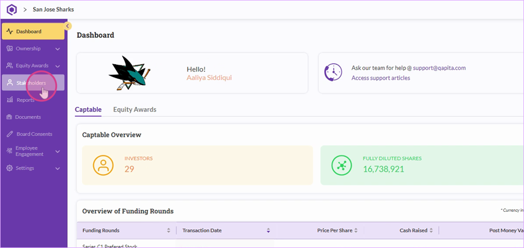Click the INVESTORS card label
Viewport: 524px width, 248px height.
tap(138, 159)
